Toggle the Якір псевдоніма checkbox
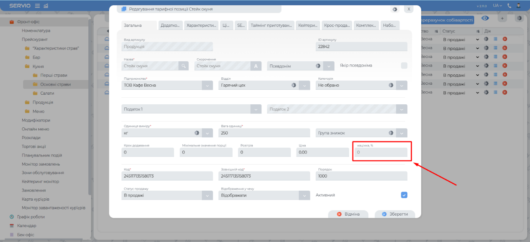Screen dimensions: 530x242 (x=404, y=66)
